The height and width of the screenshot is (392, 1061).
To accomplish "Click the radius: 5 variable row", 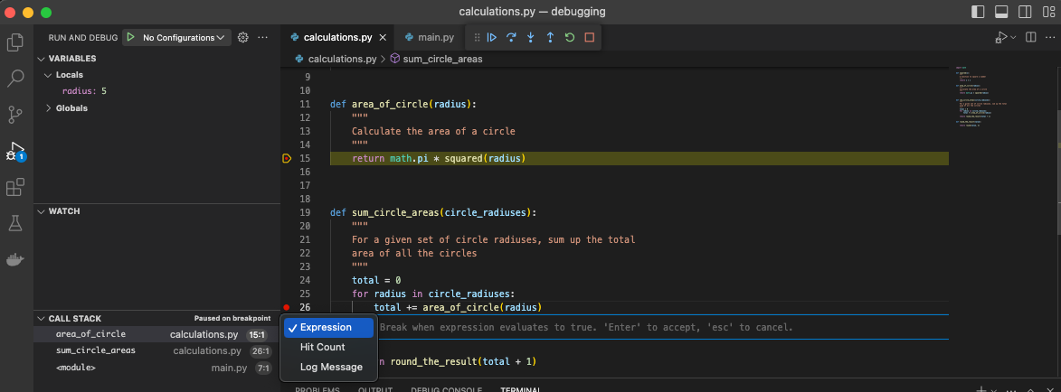I will pyautogui.click(x=157, y=91).
